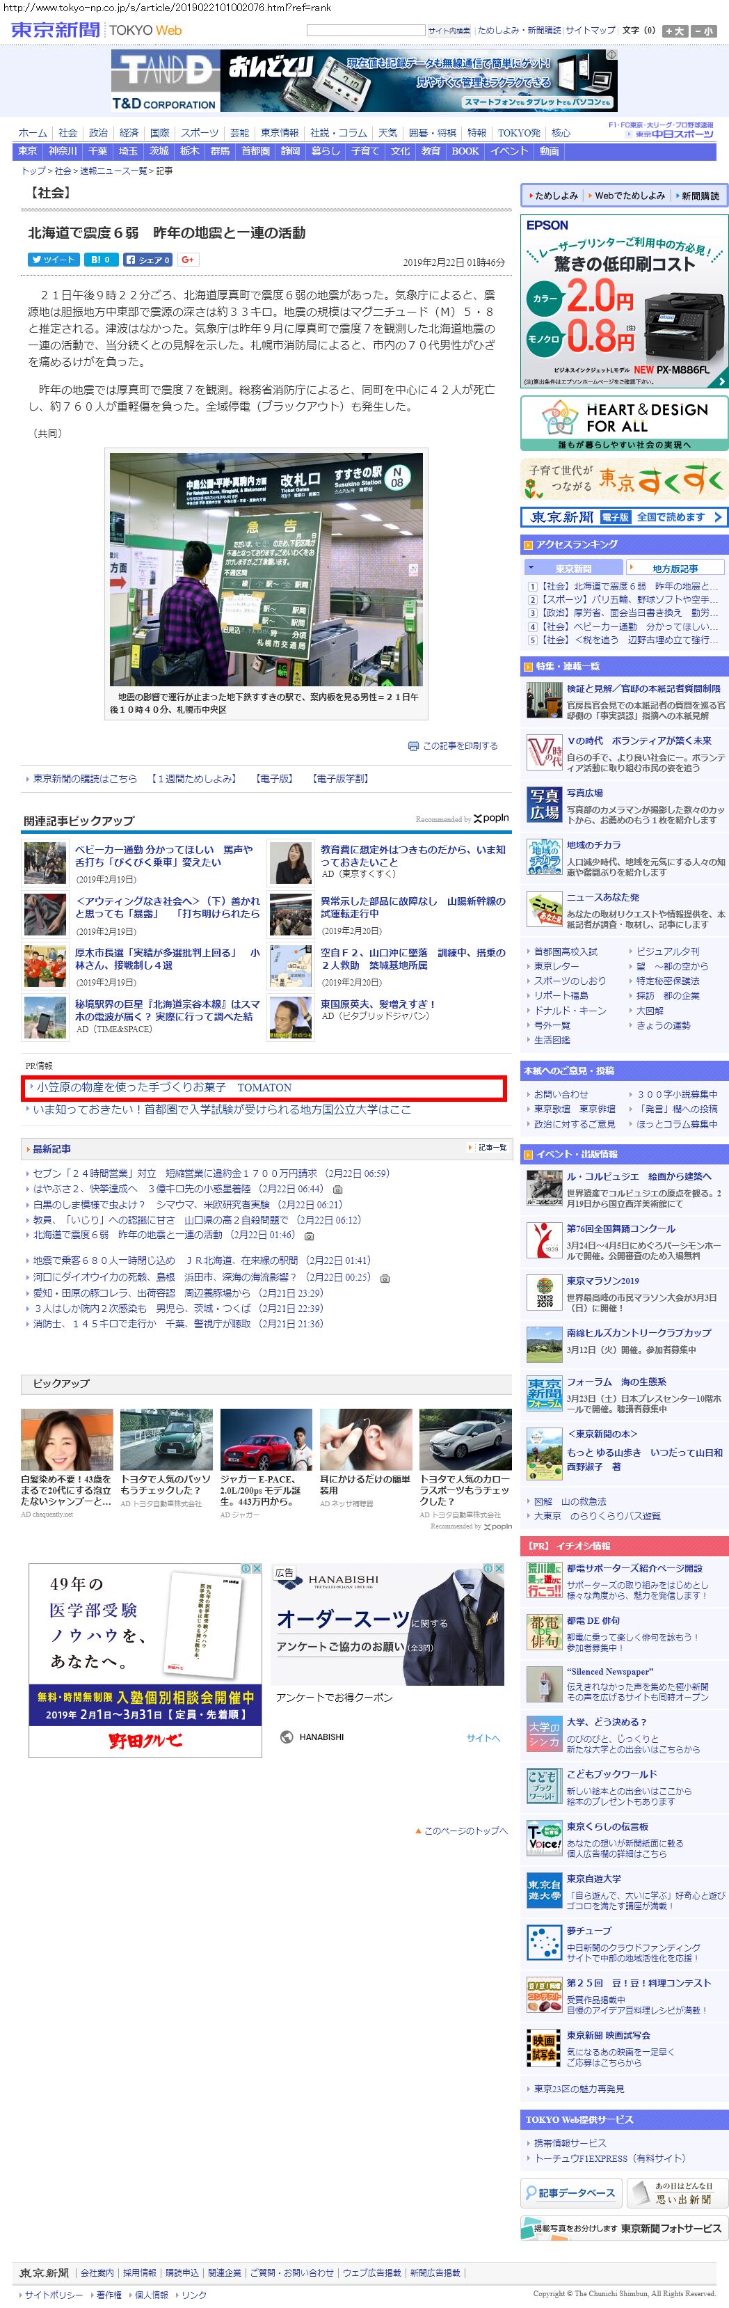Click camera icon beside はやぶさ２ article
Viewport: 729px width, 2308px height.
point(337,1189)
